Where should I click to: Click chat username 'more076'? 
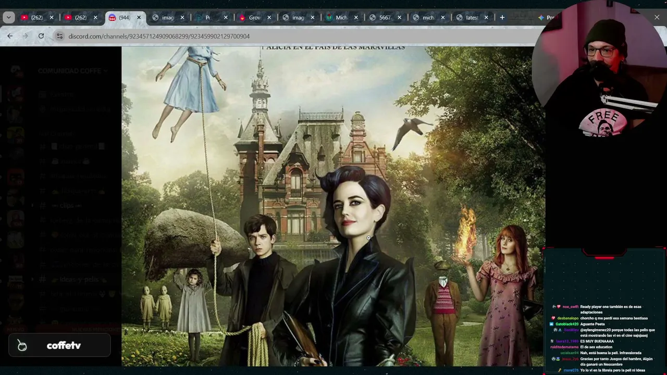point(571,370)
